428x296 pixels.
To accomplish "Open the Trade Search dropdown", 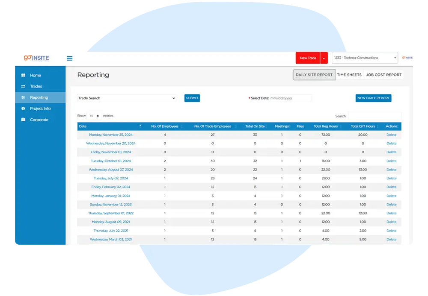I will 127,98.
